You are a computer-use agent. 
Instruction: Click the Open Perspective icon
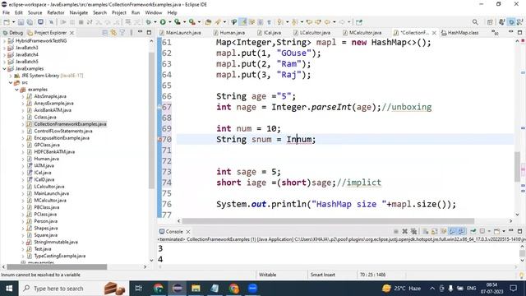490,22
